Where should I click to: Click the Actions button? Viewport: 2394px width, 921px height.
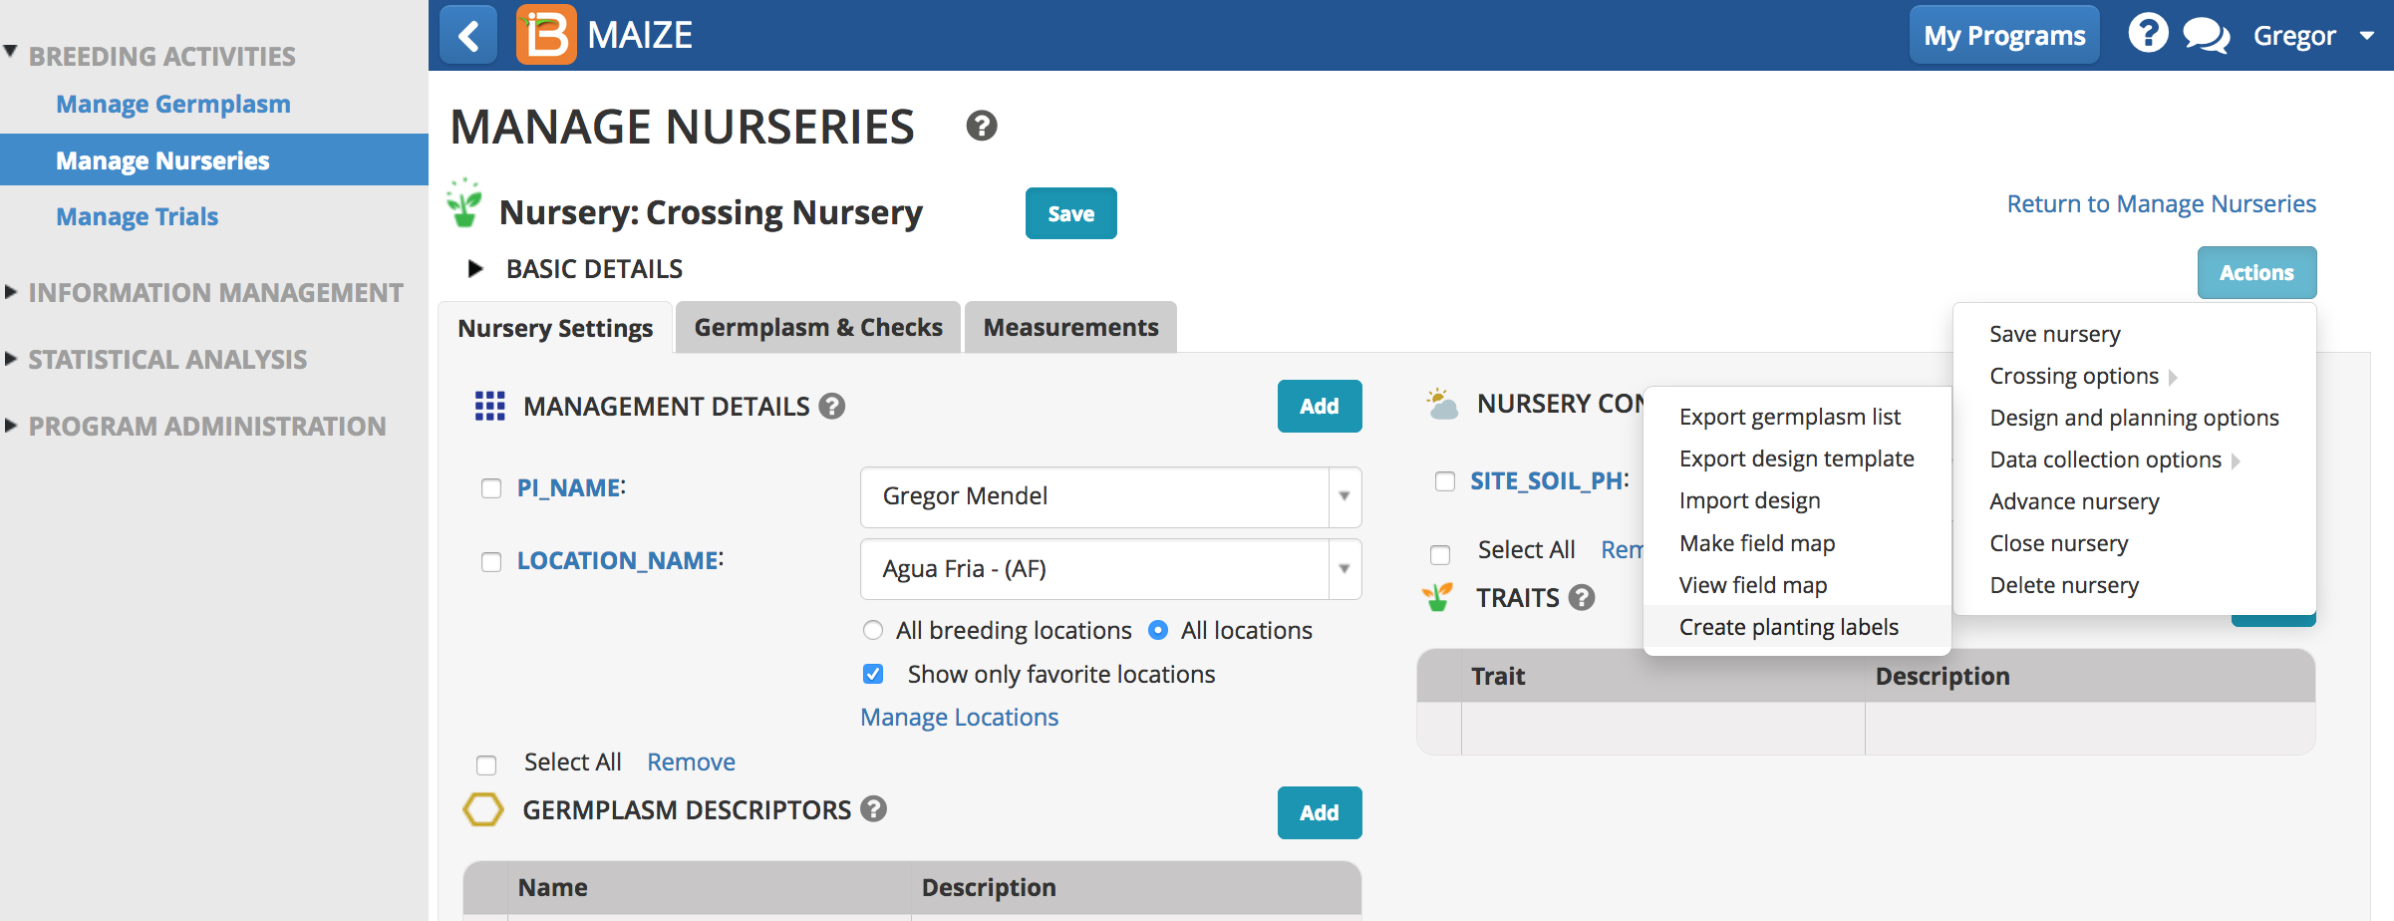2256,272
